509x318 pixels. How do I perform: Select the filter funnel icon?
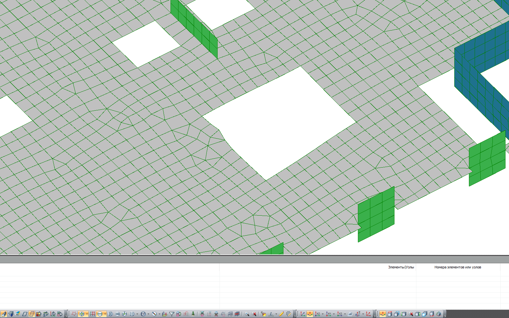coord(172,314)
